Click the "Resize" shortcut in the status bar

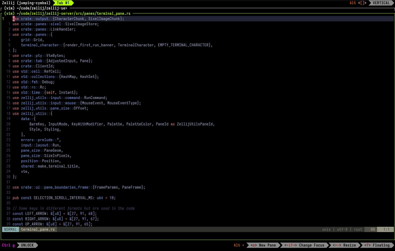tap(344, 245)
